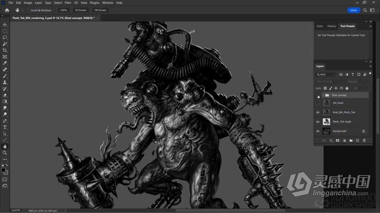Hide the Flesh_Tek rough layer

pos(318,122)
